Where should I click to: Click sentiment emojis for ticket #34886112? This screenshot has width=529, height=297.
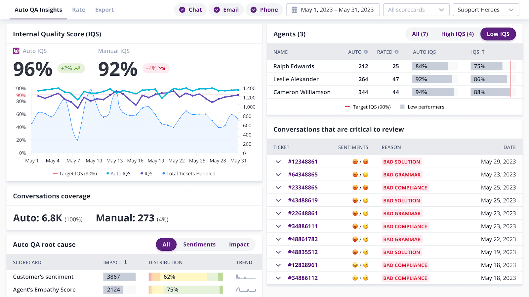click(x=360, y=278)
